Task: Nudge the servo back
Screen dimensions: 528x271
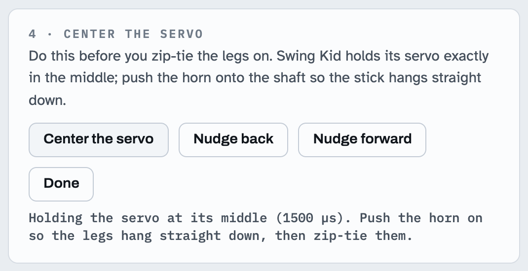Action: click(233, 140)
